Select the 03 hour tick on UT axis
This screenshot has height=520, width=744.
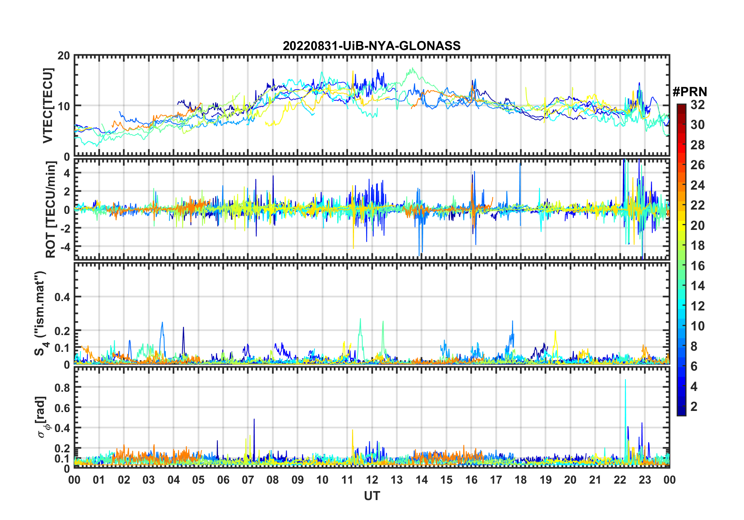point(149,480)
